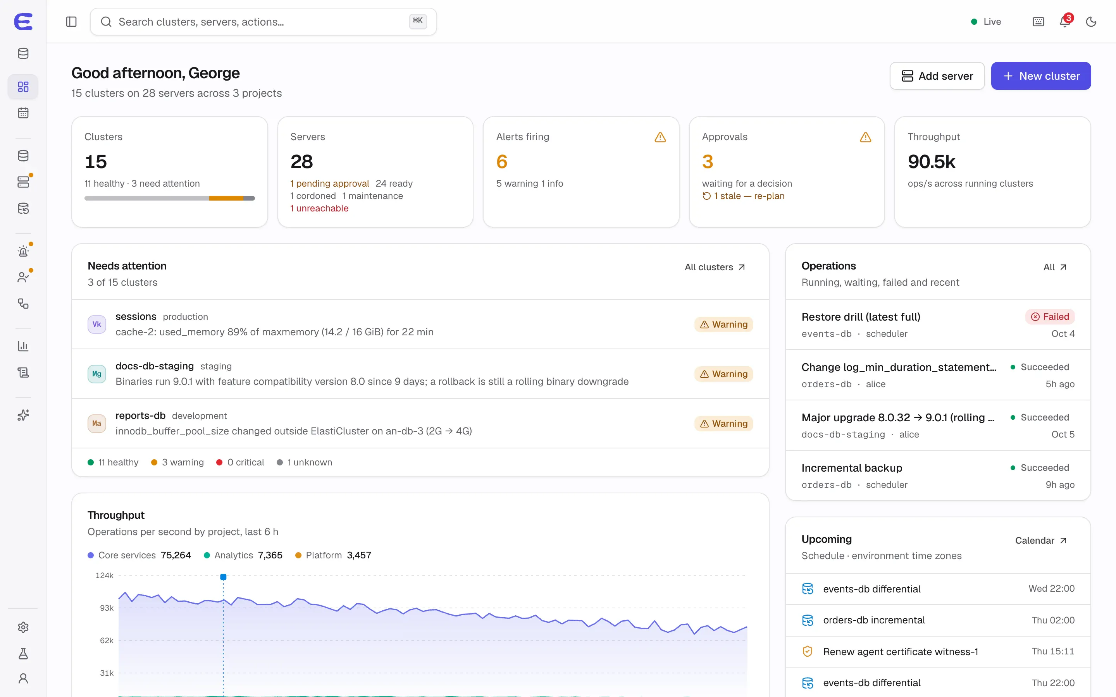Toggle Platform legend series
The width and height of the screenshot is (1116, 697).
333,556
